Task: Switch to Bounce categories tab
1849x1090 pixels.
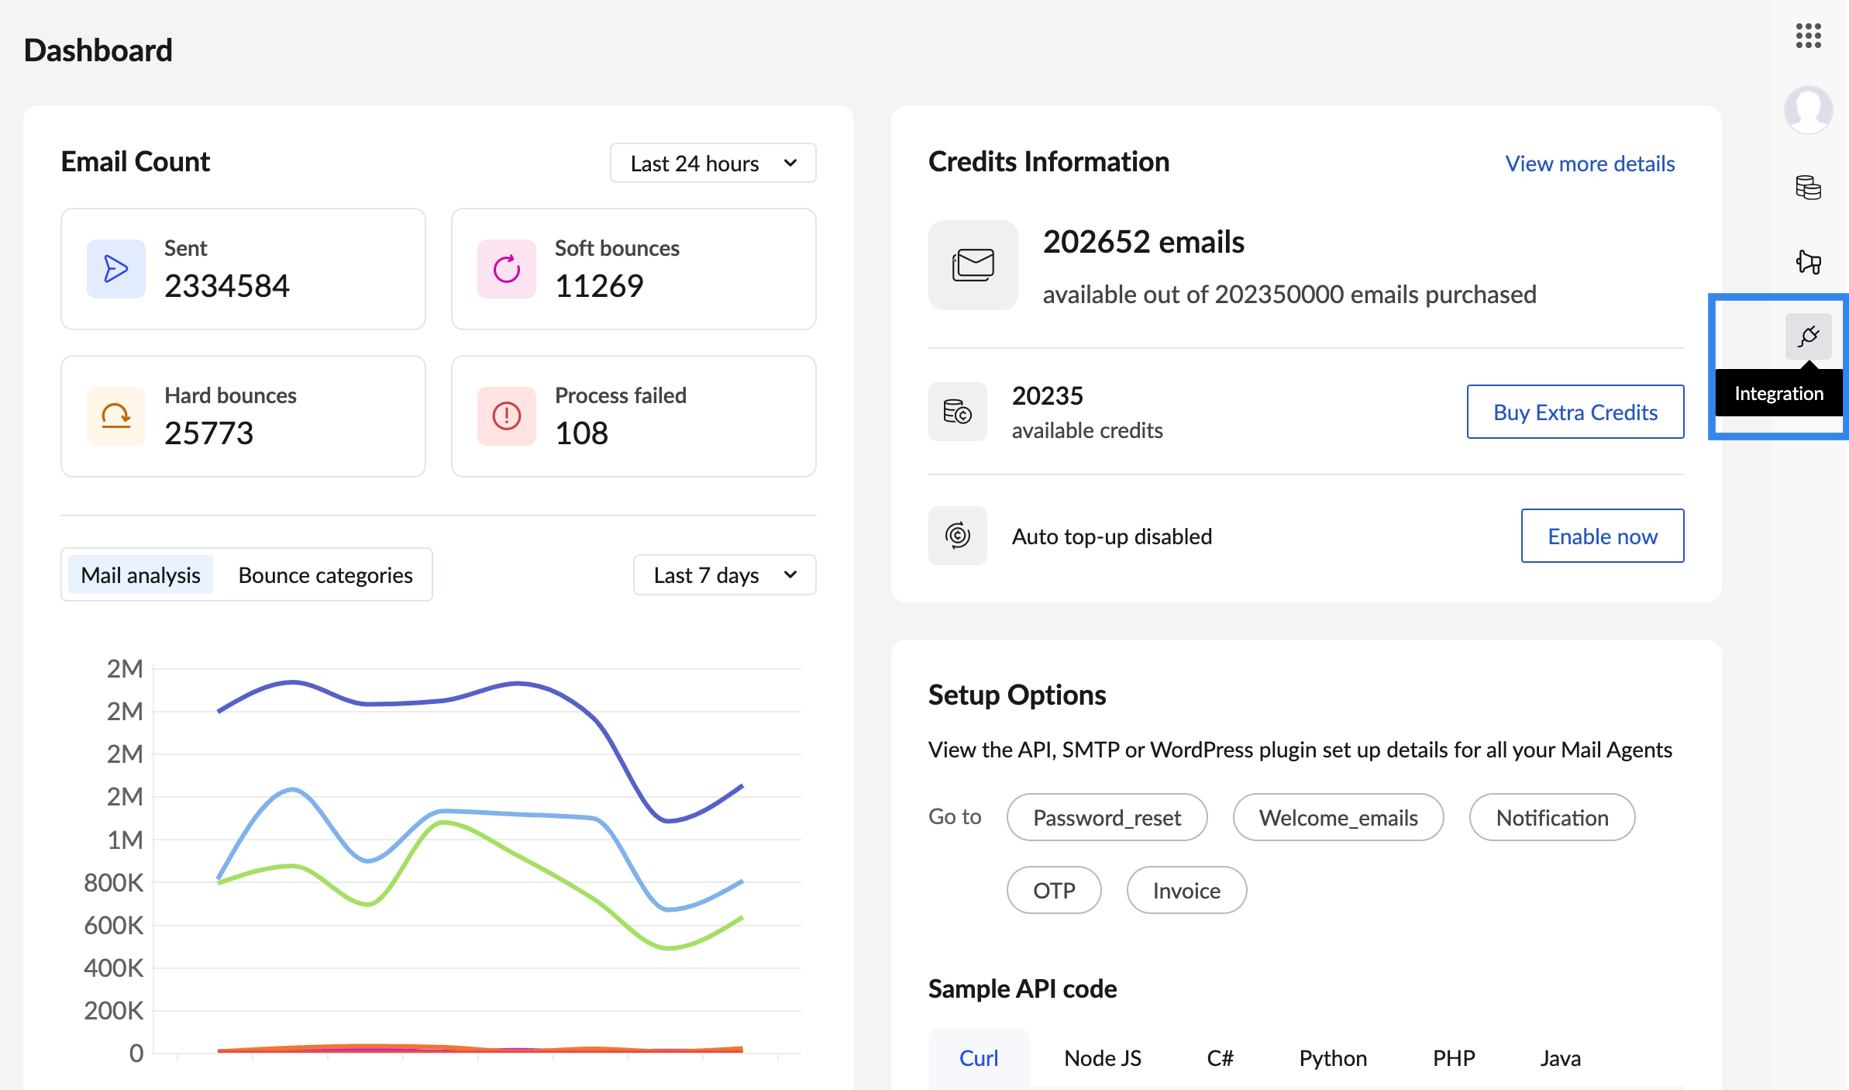Action: click(x=325, y=574)
